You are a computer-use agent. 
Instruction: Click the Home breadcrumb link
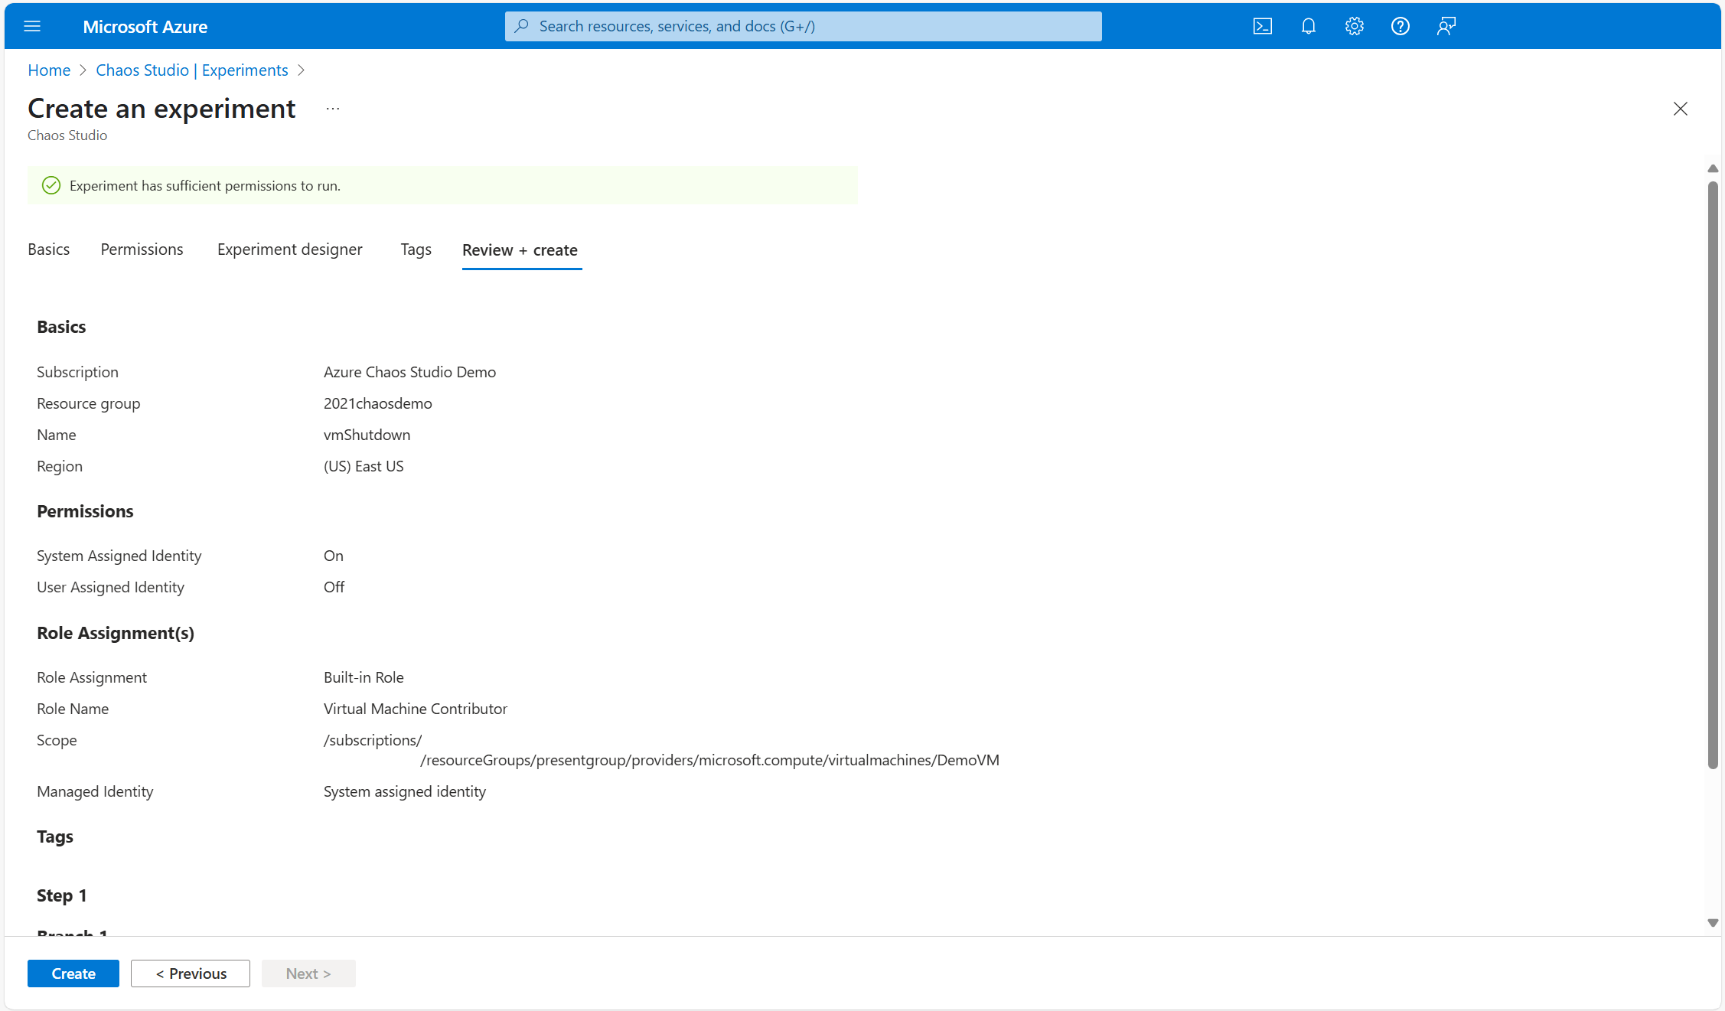click(x=49, y=70)
